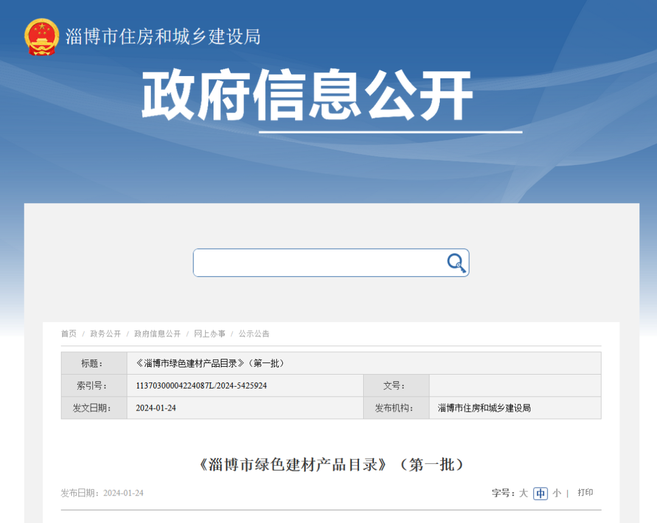This screenshot has height=523, width=657.
Task: Click the 文号： label cell
Action: [x=397, y=386]
